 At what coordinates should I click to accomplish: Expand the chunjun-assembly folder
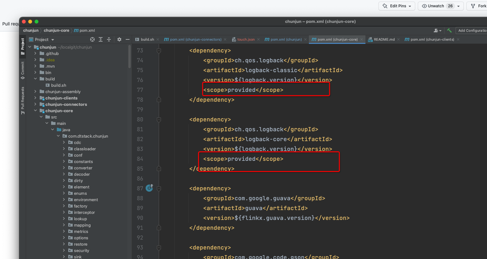36,92
